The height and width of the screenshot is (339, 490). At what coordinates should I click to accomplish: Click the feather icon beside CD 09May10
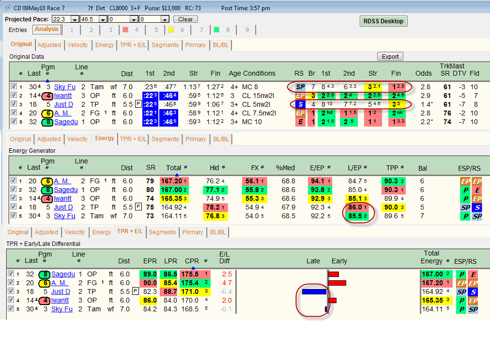coord(7,8)
